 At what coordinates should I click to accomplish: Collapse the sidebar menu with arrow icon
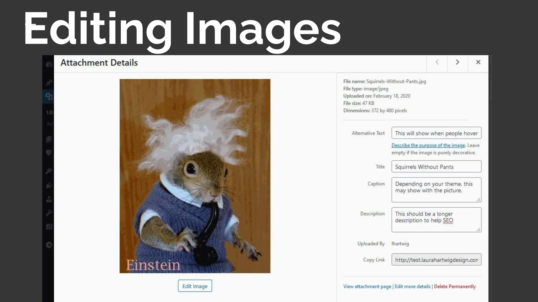tap(49, 245)
